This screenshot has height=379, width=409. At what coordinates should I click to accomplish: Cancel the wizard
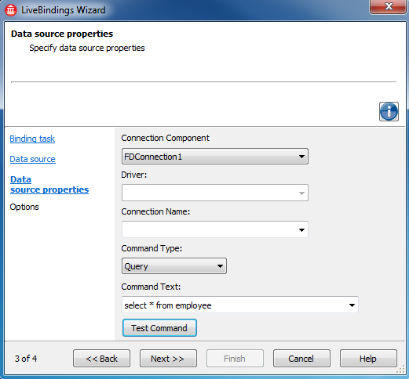pyautogui.click(x=301, y=359)
